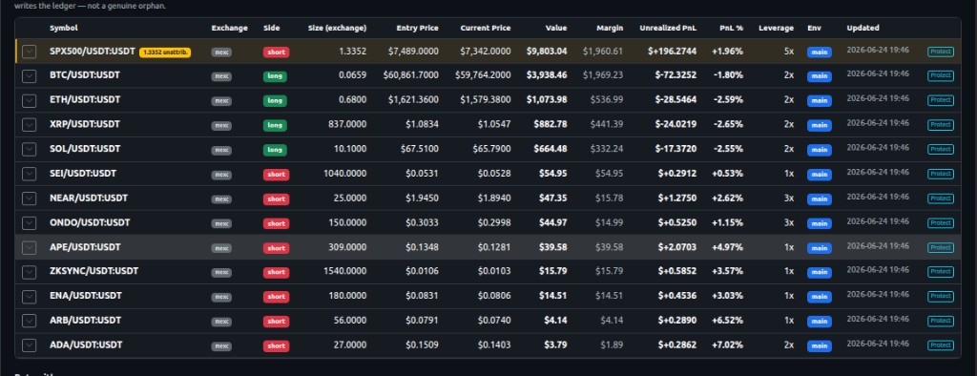
Task: Sort by the Unrealized PnL column header
Action: point(668,28)
